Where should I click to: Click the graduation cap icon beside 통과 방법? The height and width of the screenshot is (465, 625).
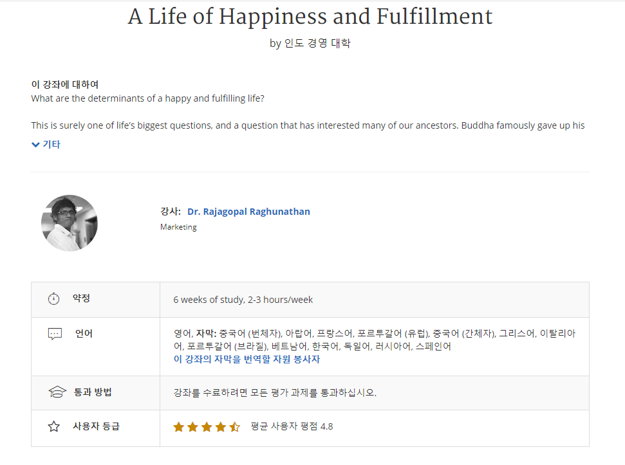57,392
